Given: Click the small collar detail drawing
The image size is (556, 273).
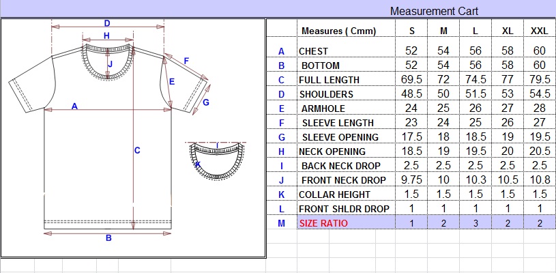Looking at the screenshot, I should pyautogui.click(x=218, y=162).
